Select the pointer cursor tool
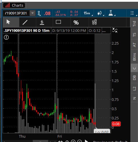The image size is (138, 142). pyautogui.click(x=8, y=22)
